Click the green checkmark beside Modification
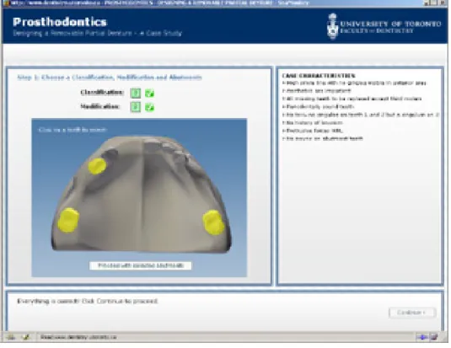The image size is (451, 348). (x=149, y=107)
